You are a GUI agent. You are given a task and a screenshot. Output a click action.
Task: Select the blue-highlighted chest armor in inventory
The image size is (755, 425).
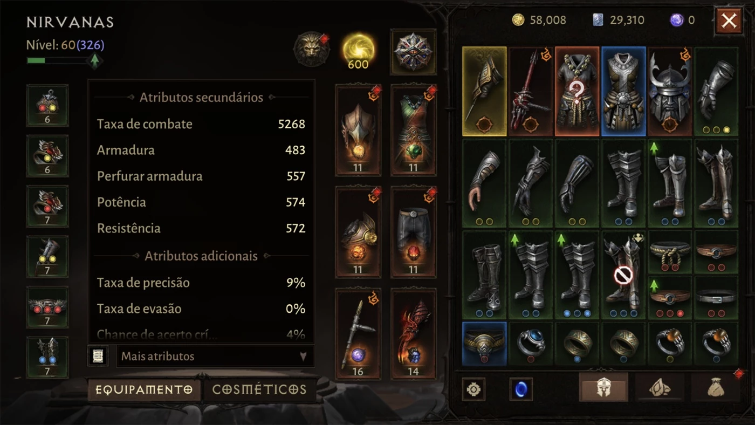pyautogui.click(x=623, y=91)
